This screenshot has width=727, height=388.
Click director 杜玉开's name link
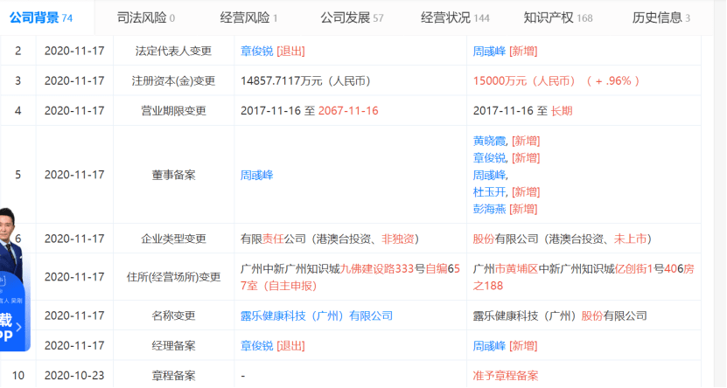coord(490,192)
